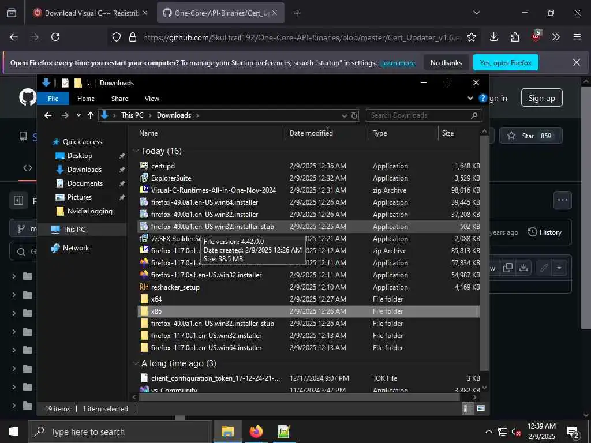Open Share ribbon tab
Screen dimensions: 591x443
tap(119, 98)
